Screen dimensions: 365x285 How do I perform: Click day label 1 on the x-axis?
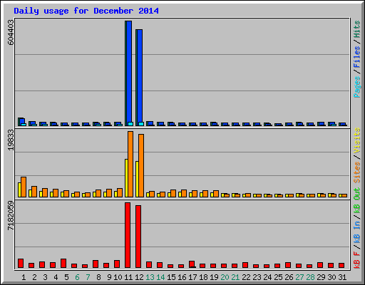[x=24, y=277]
